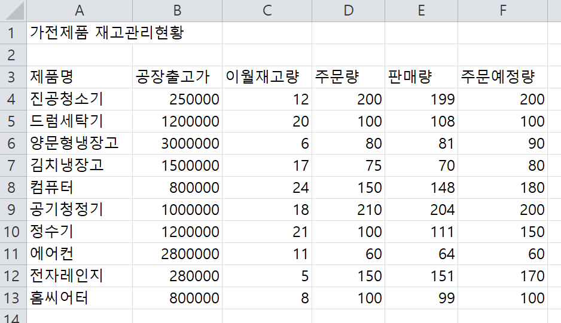Screen dimensions: 561x323
Task: Select the 전자레인지 cell
Action: 80,276
